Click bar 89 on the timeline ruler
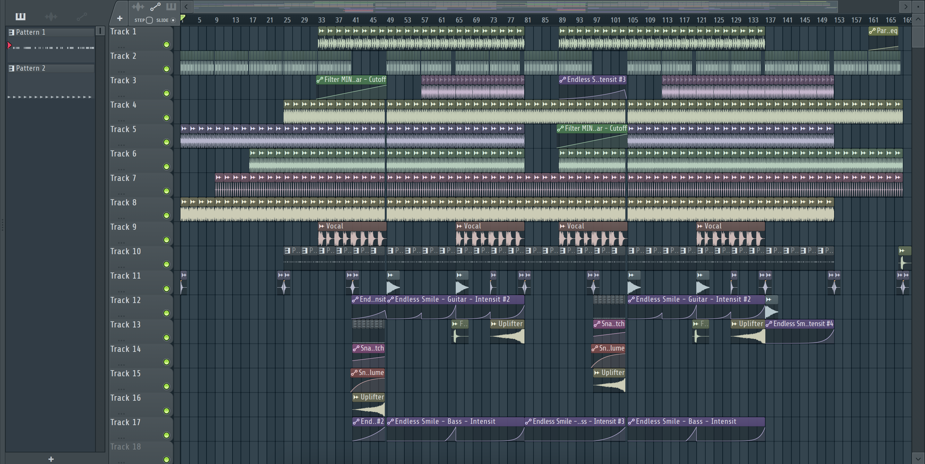This screenshot has width=925, height=464. [562, 20]
